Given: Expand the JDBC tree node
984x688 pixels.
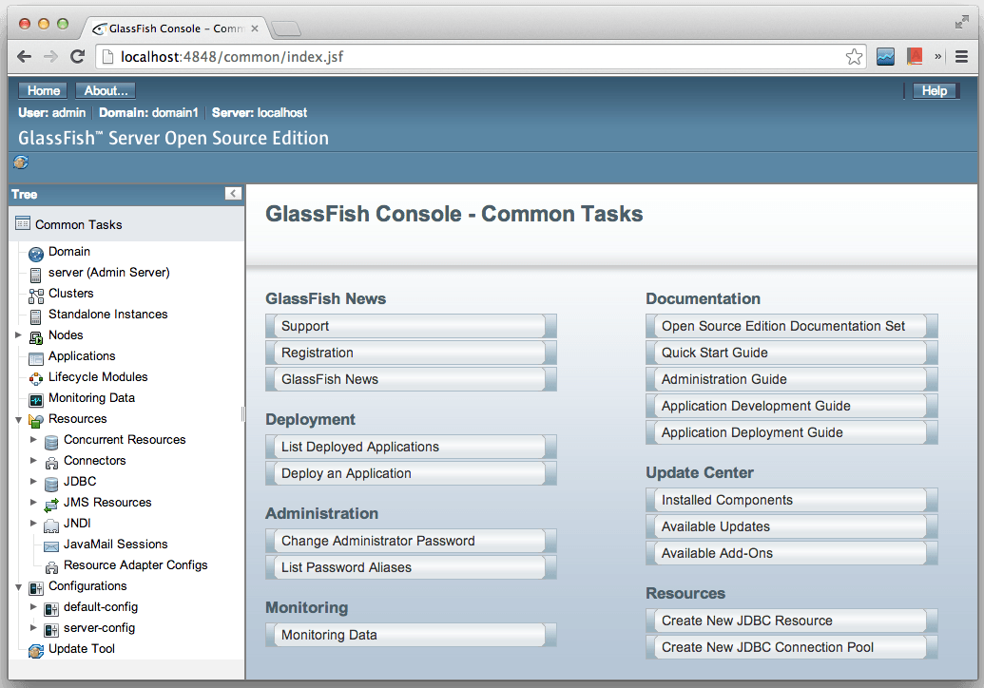Looking at the screenshot, I should coord(33,482).
